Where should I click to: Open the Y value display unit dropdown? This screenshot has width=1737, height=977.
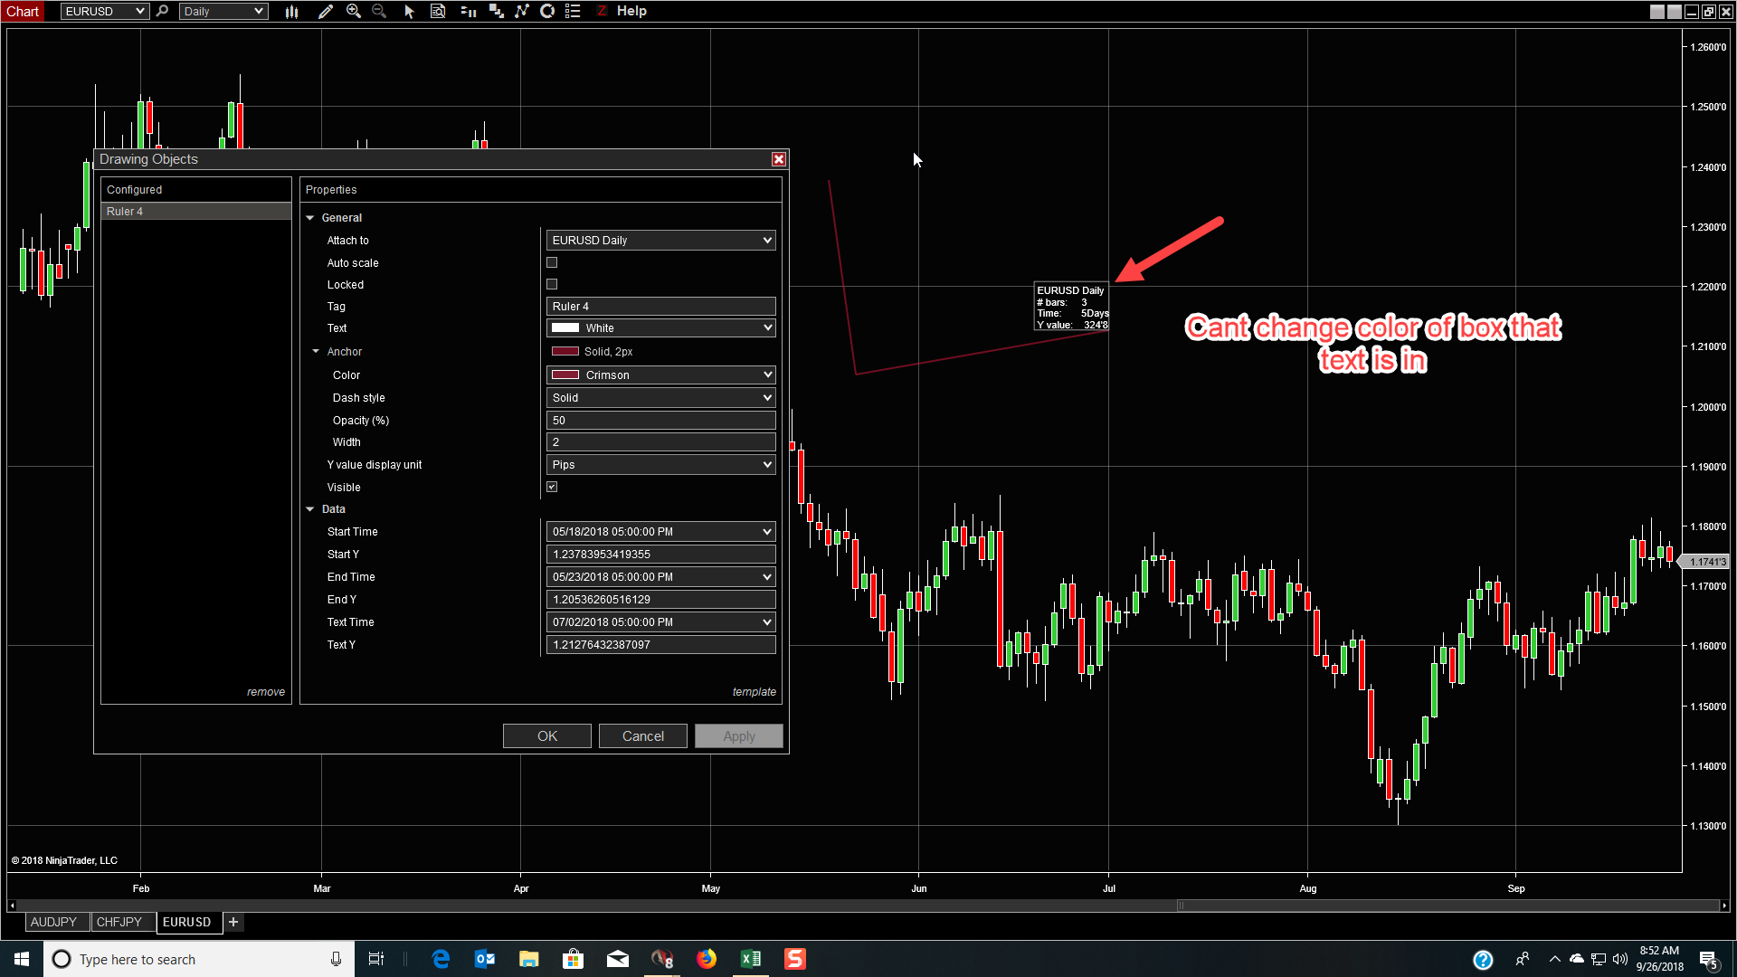pyautogui.click(x=660, y=465)
